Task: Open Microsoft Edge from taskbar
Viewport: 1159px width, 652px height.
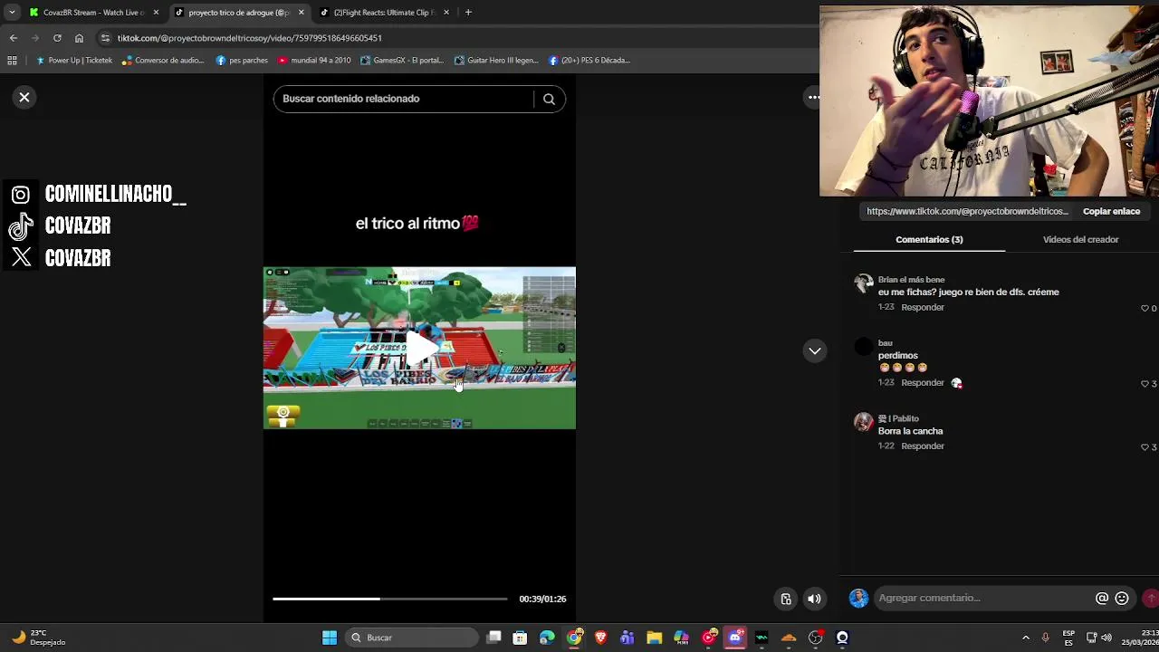Action: pyautogui.click(x=547, y=638)
